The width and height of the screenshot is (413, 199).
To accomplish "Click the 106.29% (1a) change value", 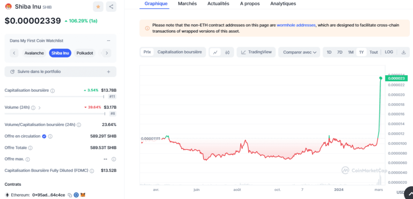I will pos(81,21).
